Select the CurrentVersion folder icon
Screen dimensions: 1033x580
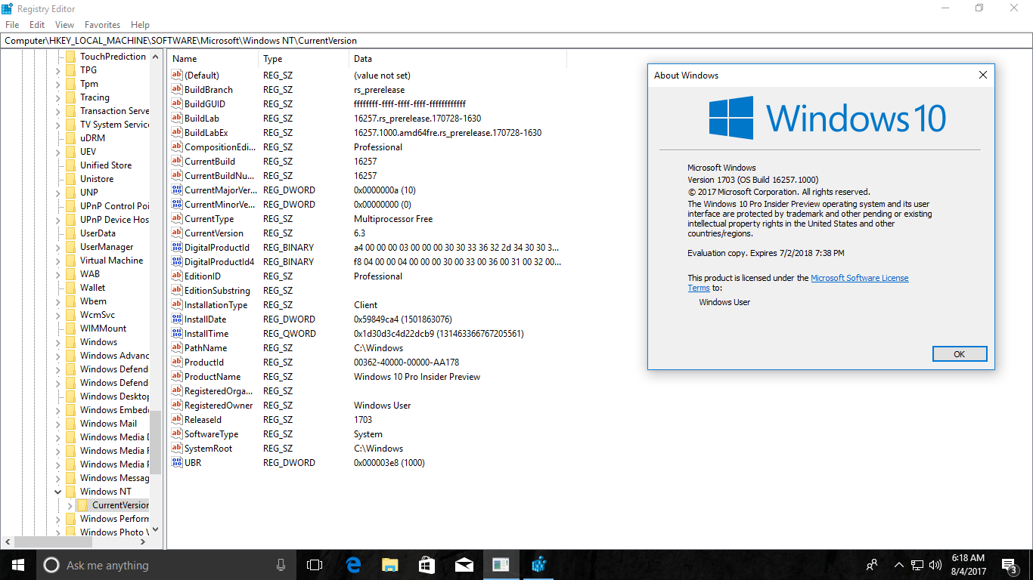tap(83, 504)
